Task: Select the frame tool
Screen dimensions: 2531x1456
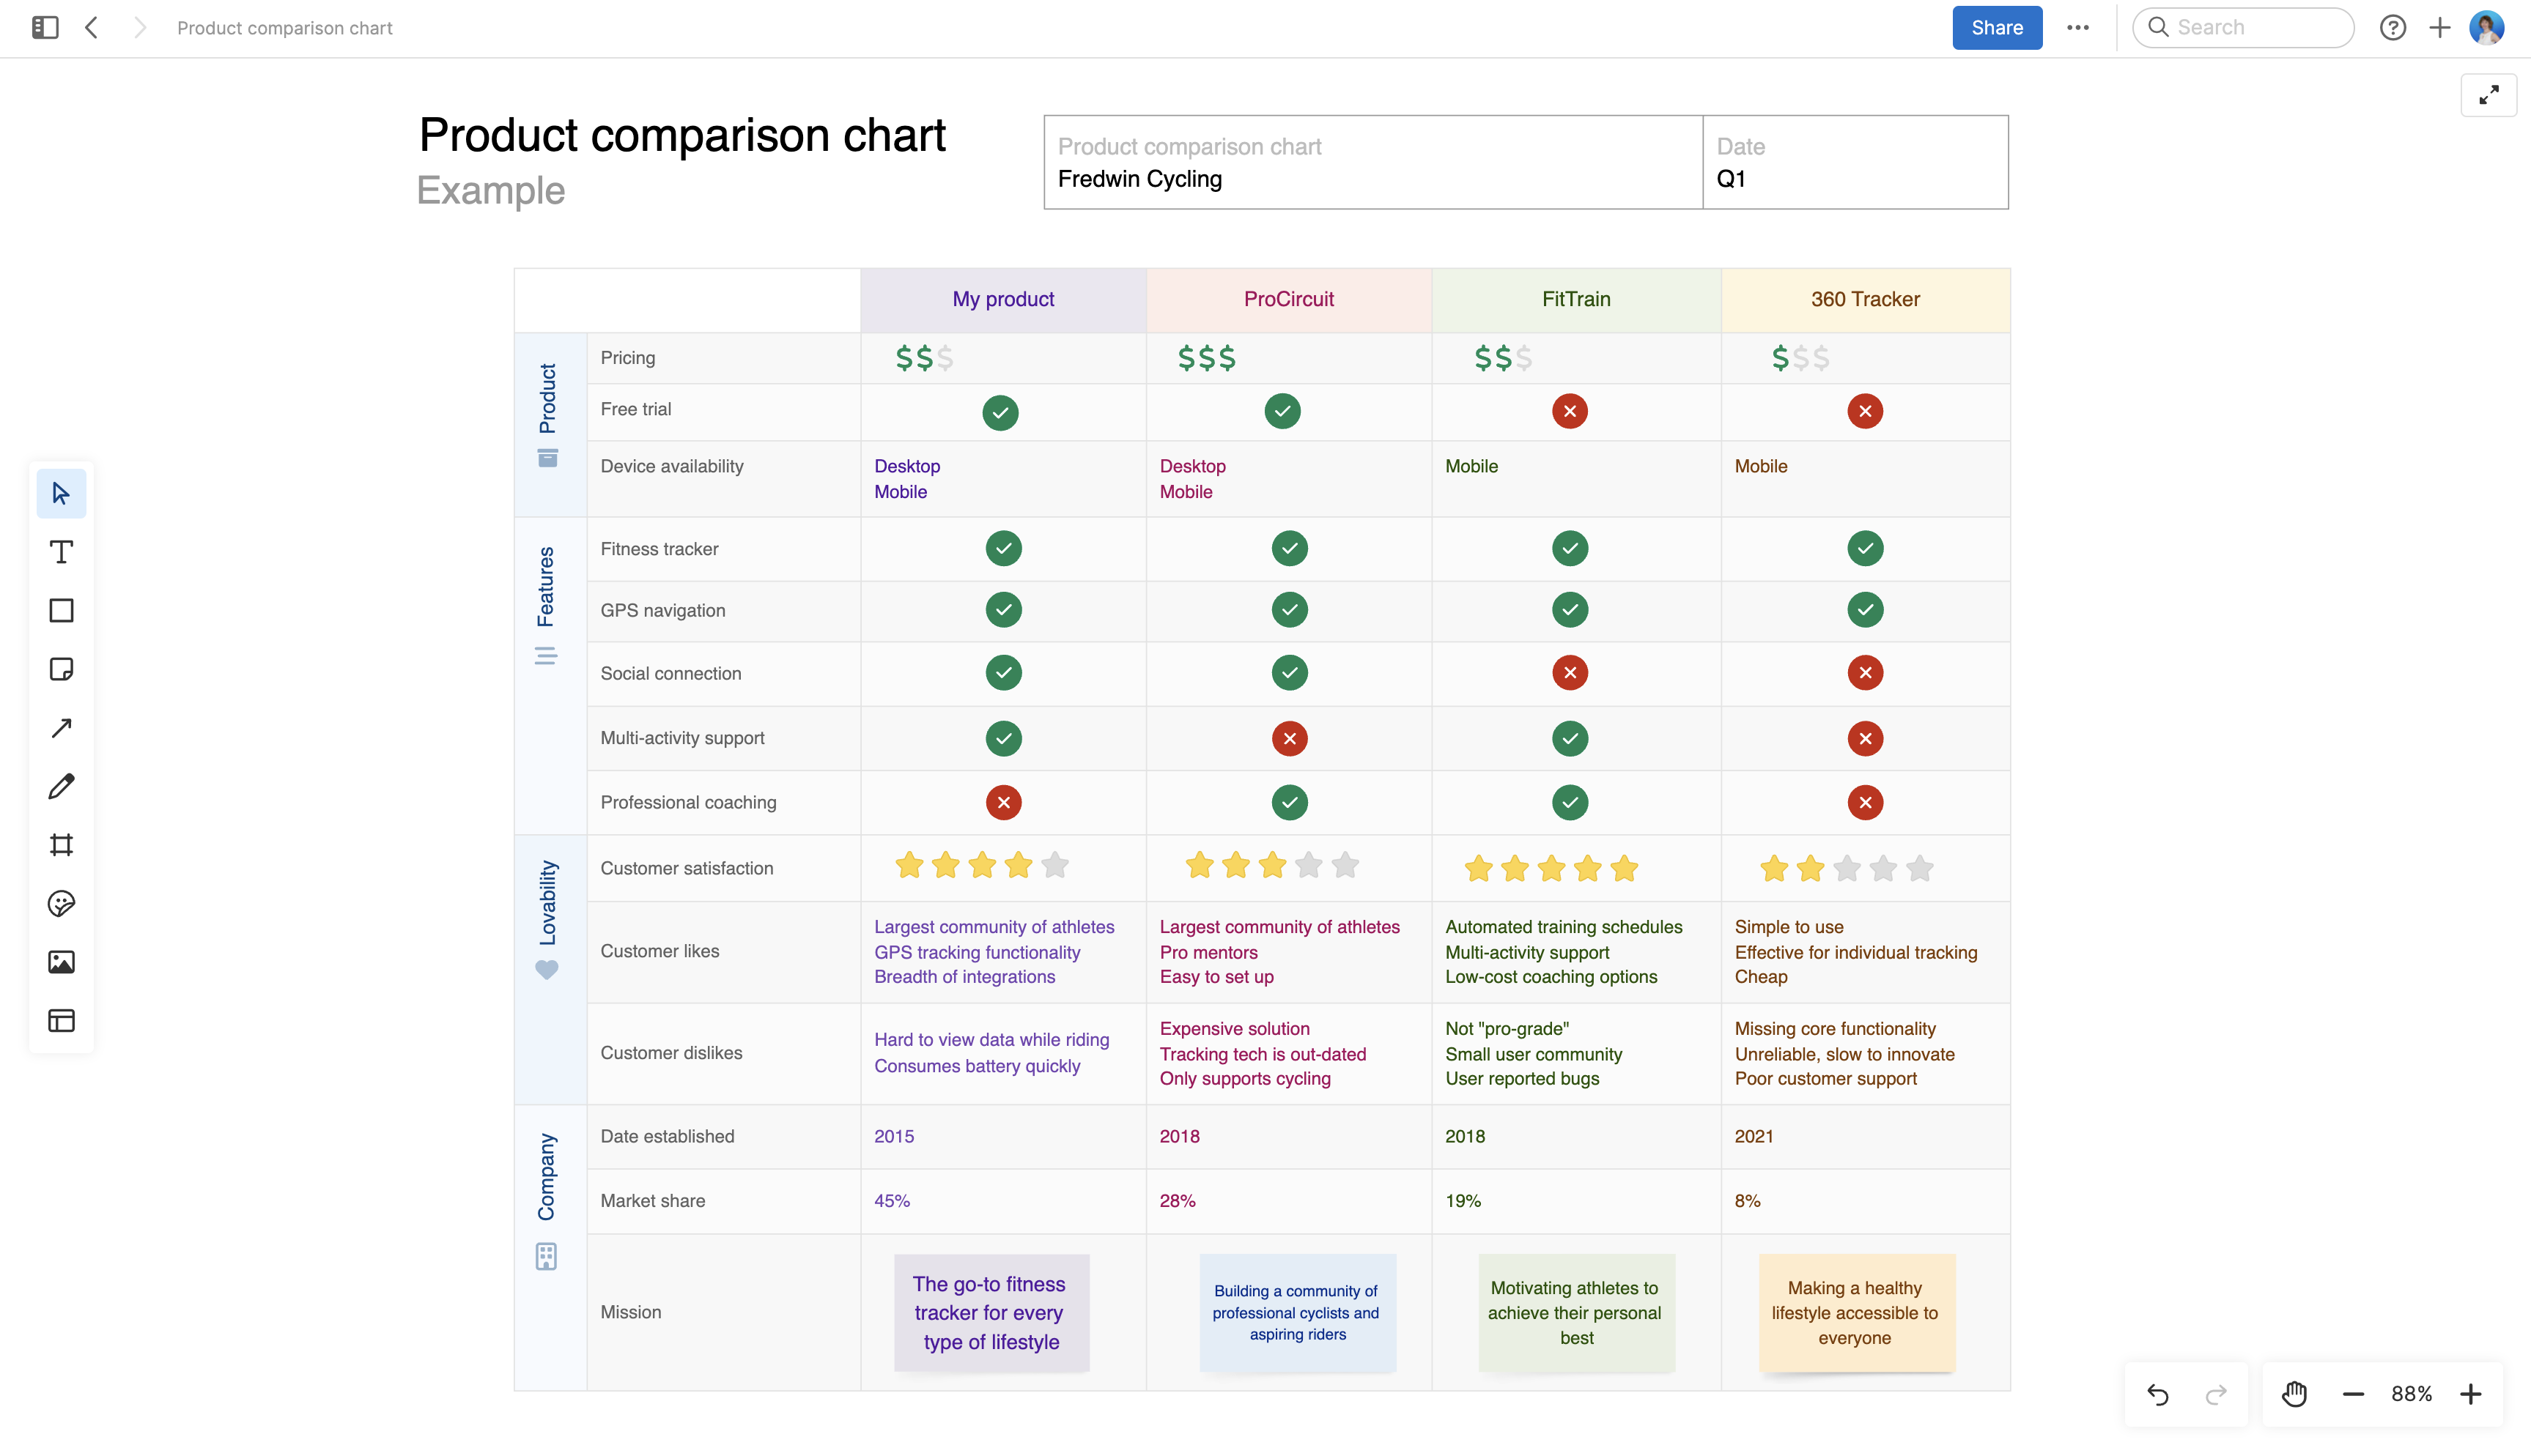Action: pyautogui.click(x=61, y=845)
